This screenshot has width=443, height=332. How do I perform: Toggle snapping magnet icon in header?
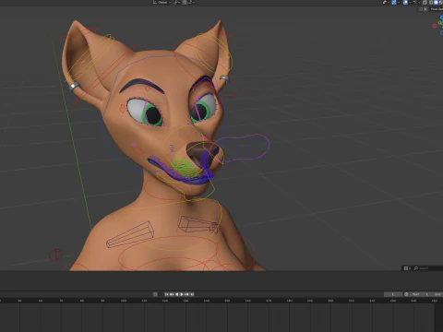(185, 2)
